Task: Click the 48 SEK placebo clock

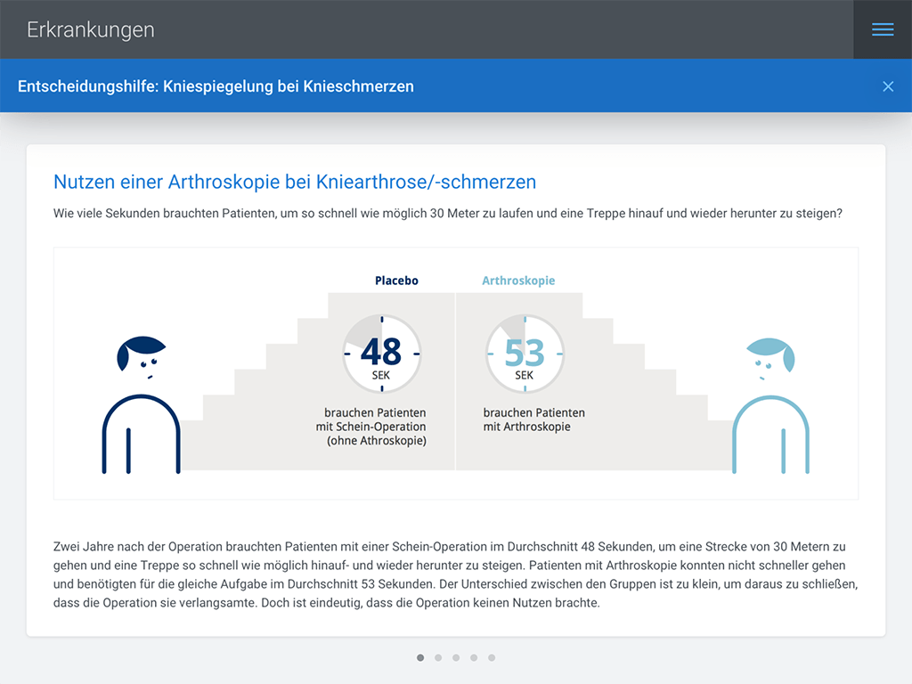Action: pos(381,354)
